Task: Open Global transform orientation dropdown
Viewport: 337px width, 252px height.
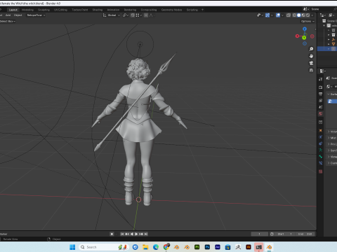Action: point(112,15)
